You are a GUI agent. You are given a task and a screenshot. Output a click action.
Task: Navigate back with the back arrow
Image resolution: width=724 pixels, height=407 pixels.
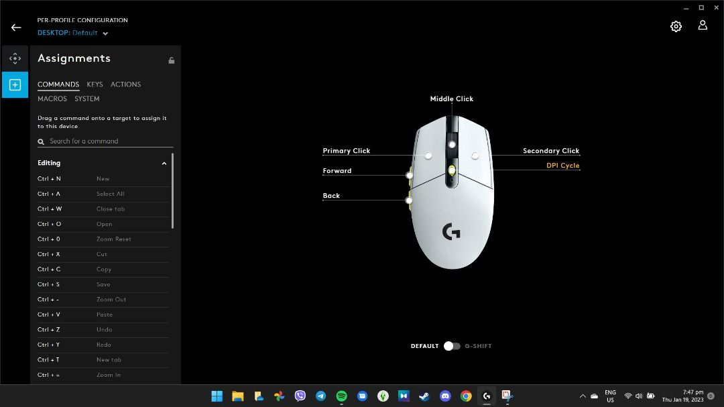[15, 27]
